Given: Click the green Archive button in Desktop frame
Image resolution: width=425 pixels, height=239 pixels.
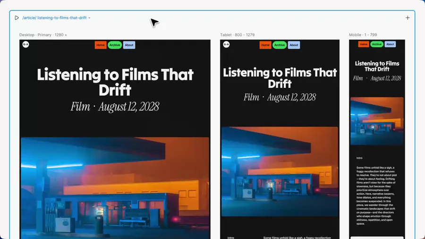Looking at the screenshot, I should pyautogui.click(x=115, y=45).
